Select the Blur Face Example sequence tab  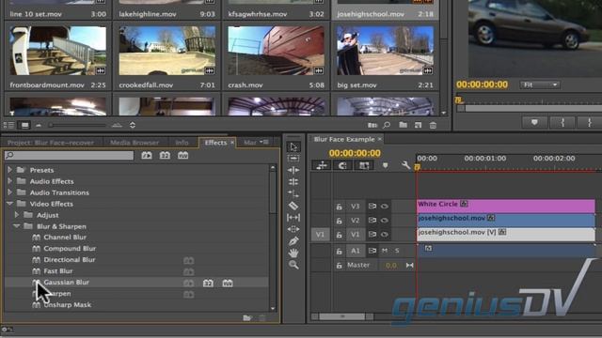[344, 139]
